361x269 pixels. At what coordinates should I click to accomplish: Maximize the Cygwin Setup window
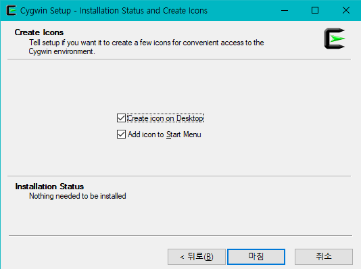tap(315, 10)
